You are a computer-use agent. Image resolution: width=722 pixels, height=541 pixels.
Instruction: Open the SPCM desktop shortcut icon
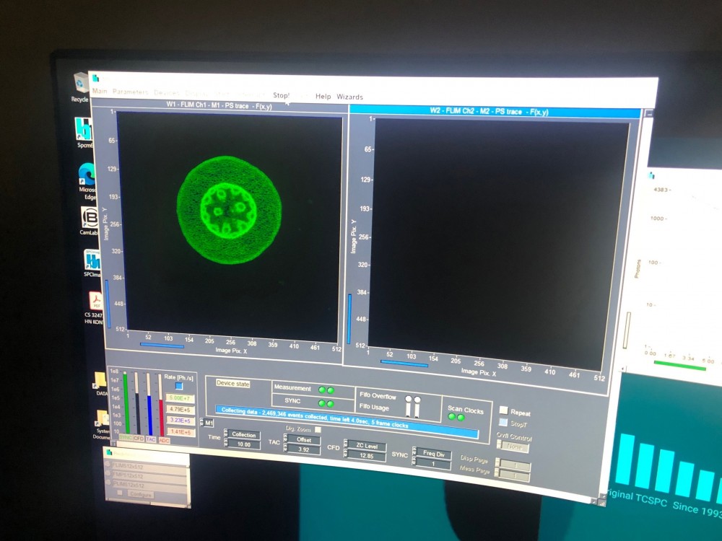click(x=82, y=129)
